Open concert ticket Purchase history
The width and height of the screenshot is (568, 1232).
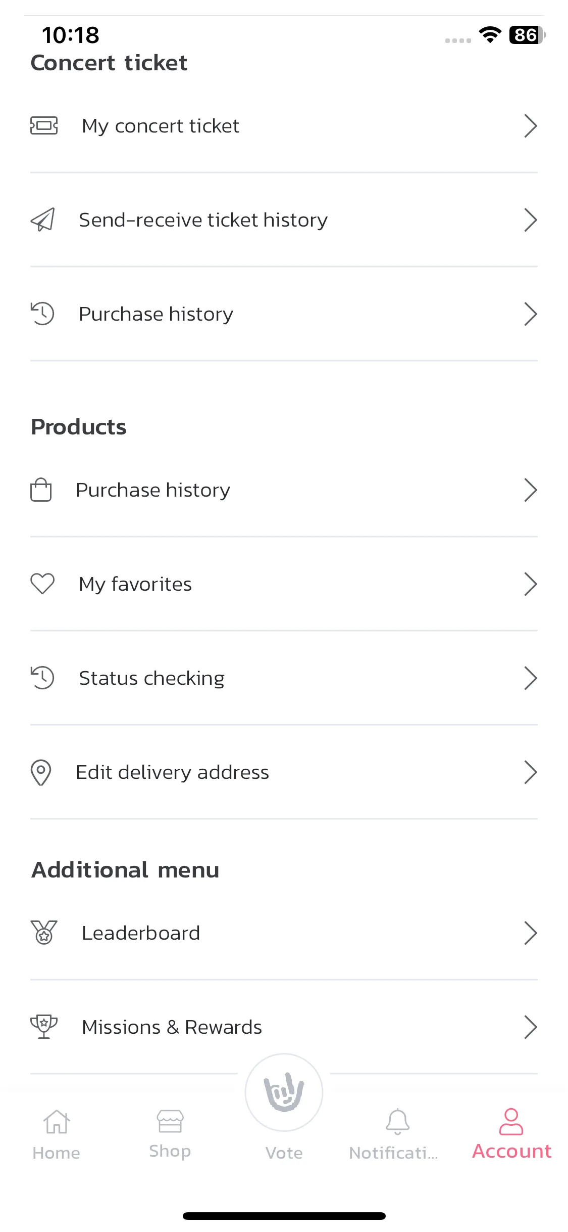pyautogui.click(x=284, y=314)
